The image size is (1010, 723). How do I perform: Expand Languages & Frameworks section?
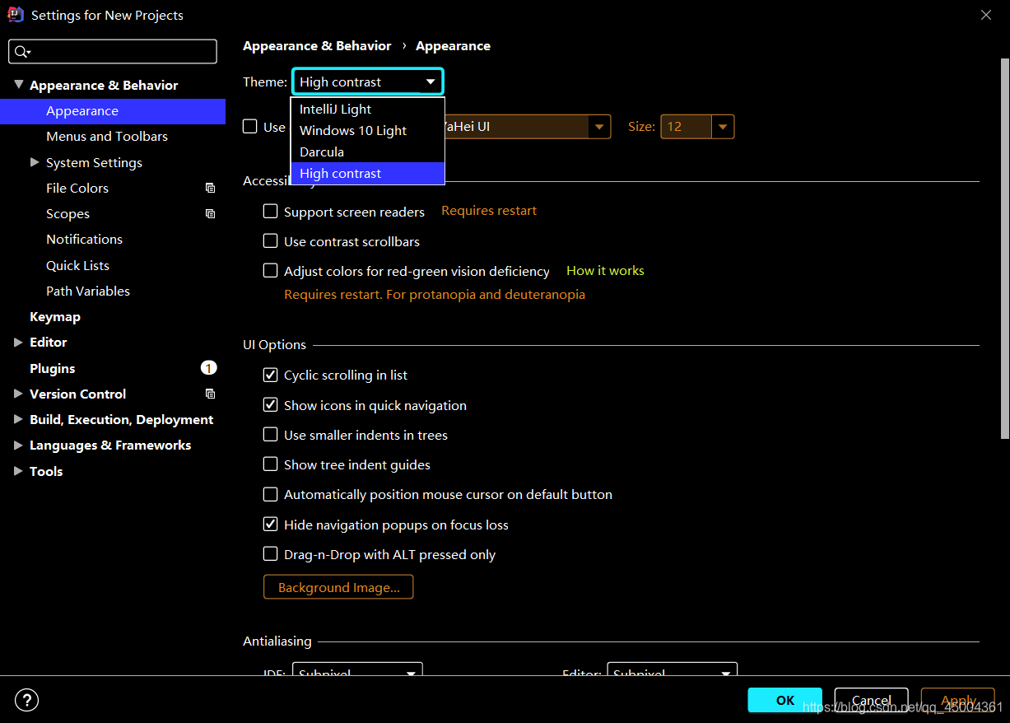point(18,445)
